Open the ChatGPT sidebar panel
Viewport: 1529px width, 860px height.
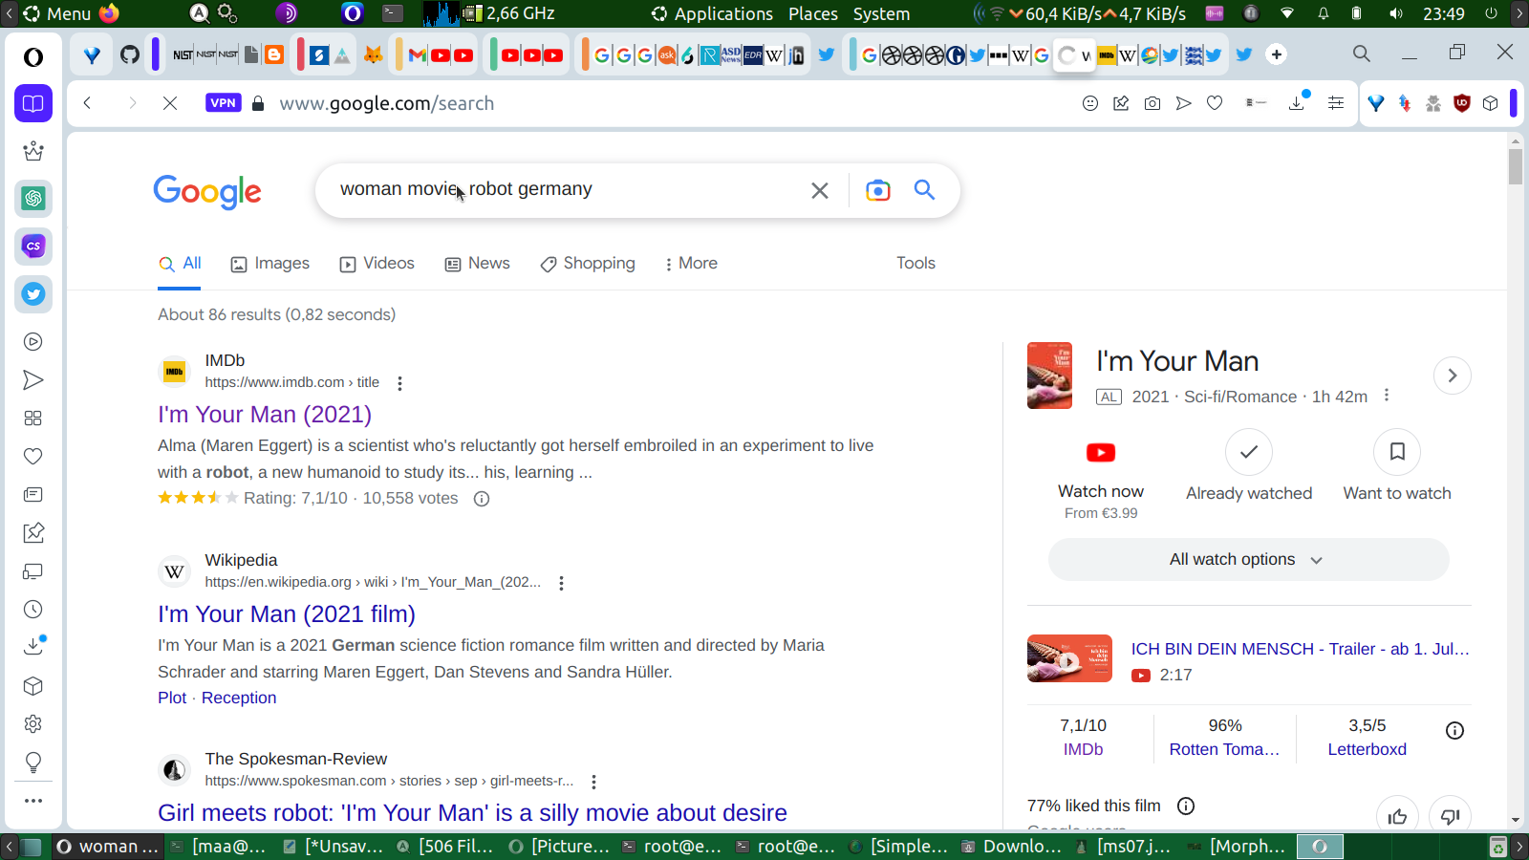33,199
